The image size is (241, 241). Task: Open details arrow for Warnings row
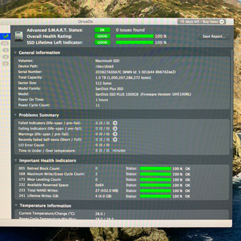(115, 134)
